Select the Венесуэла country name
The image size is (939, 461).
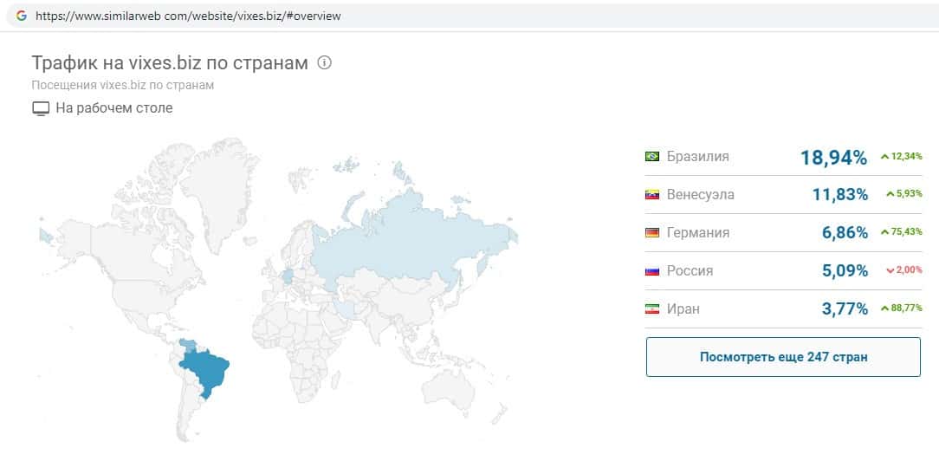(x=700, y=195)
